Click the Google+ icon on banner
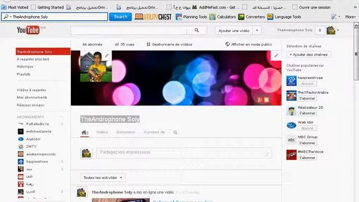The height and width of the screenshot is (202, 359). click(259, 100)
